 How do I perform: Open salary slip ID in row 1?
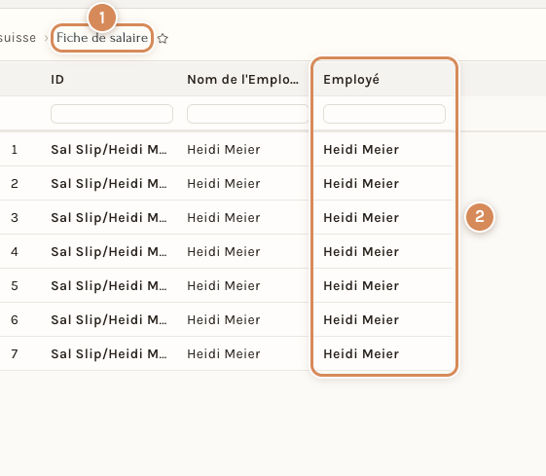pos(109,150)
